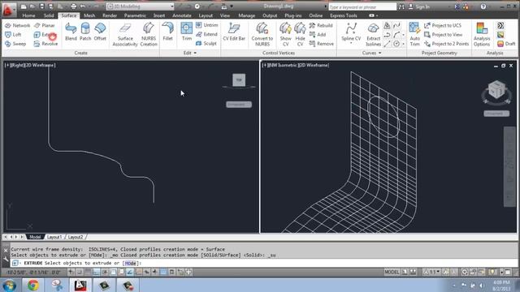Screen dimensions: 520x292
Task: Toggle Surface Associativity
Action: (x=125, y=34)
